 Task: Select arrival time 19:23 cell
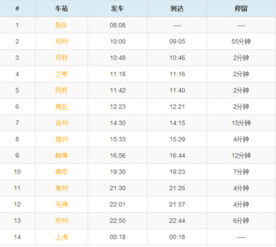coord(177,172)
